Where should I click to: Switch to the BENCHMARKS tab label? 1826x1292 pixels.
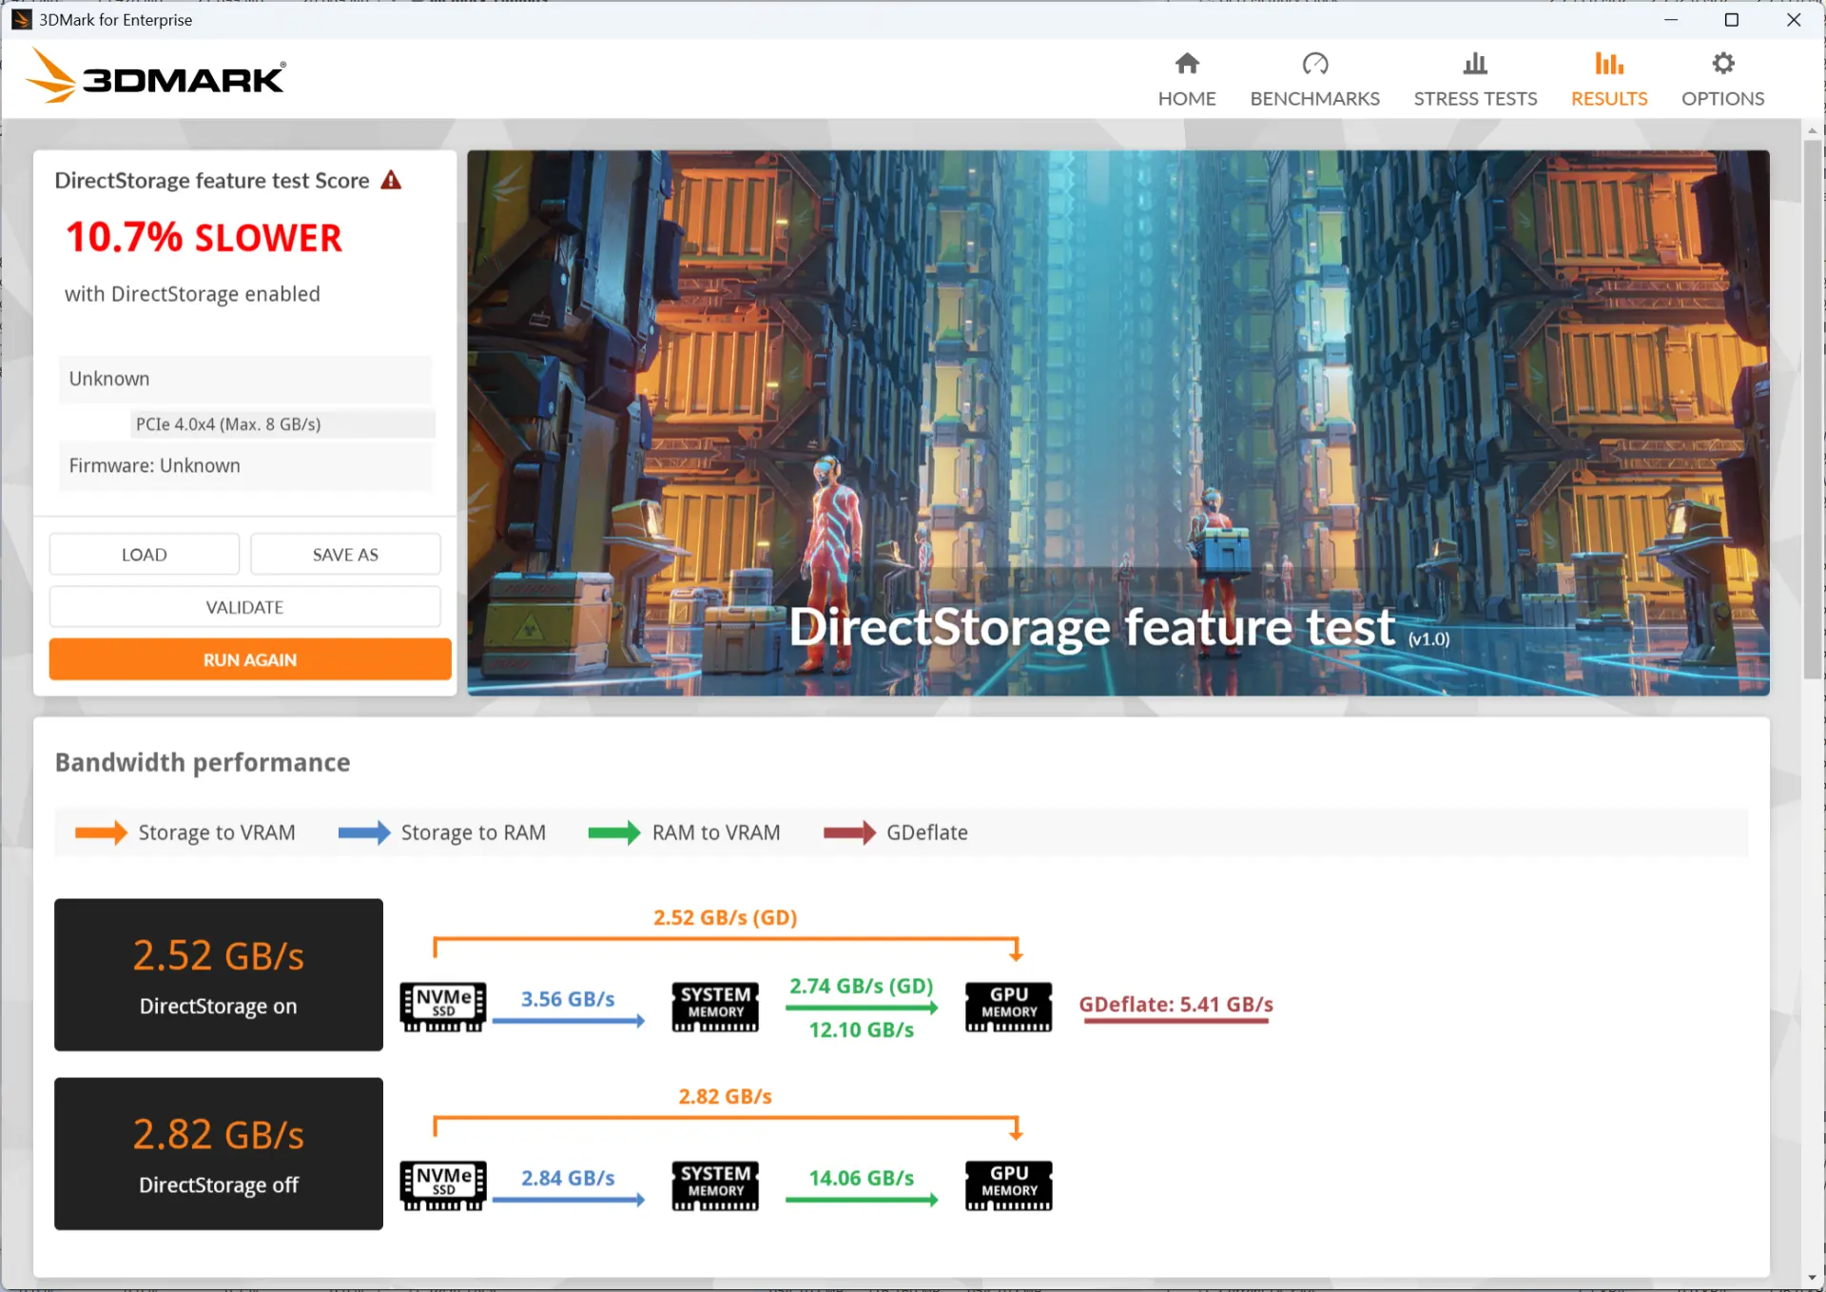(1315, 98)
